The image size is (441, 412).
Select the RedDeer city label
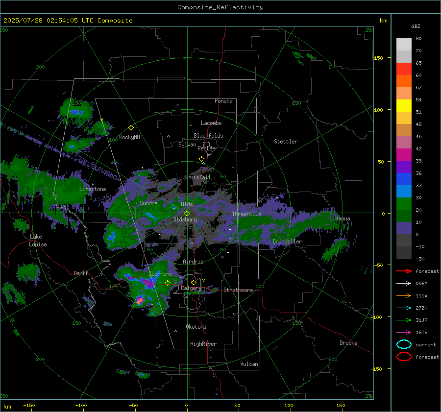(x=208, y=148)
